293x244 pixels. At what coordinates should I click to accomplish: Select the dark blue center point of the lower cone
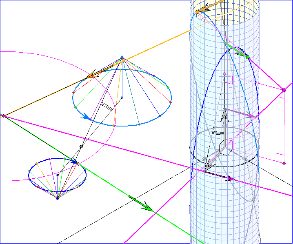coord(58,175)
